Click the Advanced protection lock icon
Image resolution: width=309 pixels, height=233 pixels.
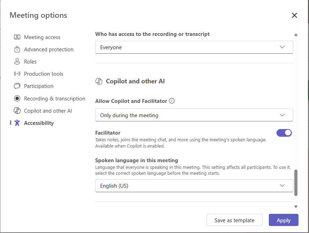[x=17, y=50]
